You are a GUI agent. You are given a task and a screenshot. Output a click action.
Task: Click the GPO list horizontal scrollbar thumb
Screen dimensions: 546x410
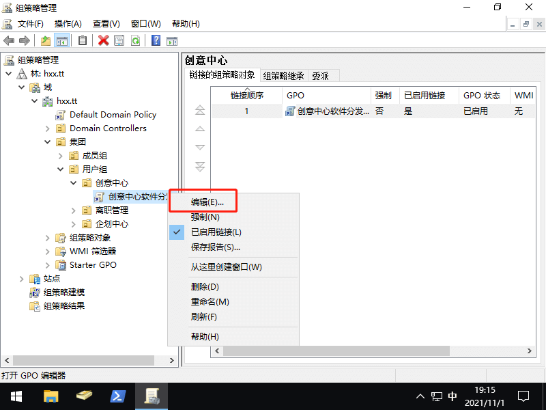(336, 351)
